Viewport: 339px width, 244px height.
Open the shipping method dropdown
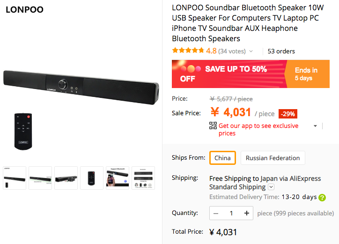coord(271,187)
